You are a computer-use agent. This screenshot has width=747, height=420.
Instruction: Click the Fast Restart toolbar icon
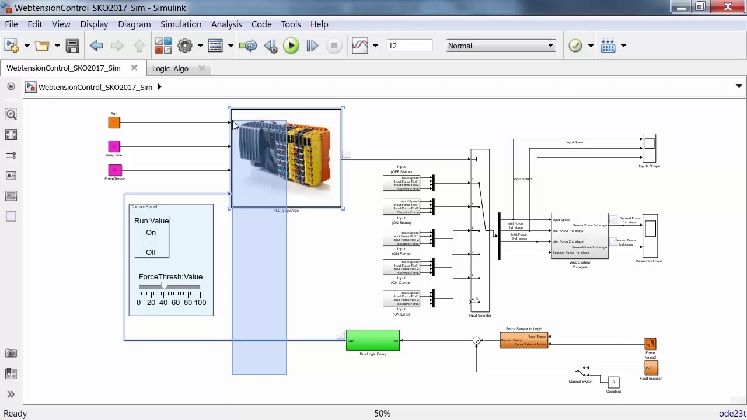tap(248, 45)
